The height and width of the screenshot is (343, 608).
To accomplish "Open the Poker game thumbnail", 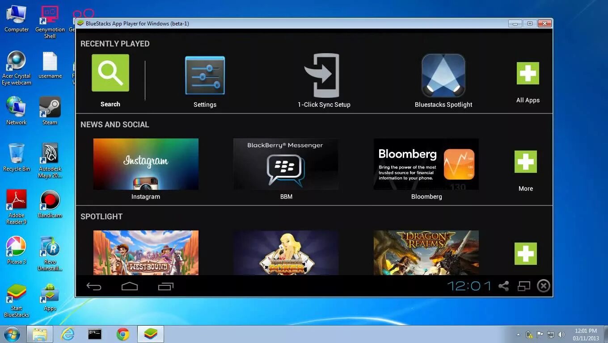I will [286, 253].
